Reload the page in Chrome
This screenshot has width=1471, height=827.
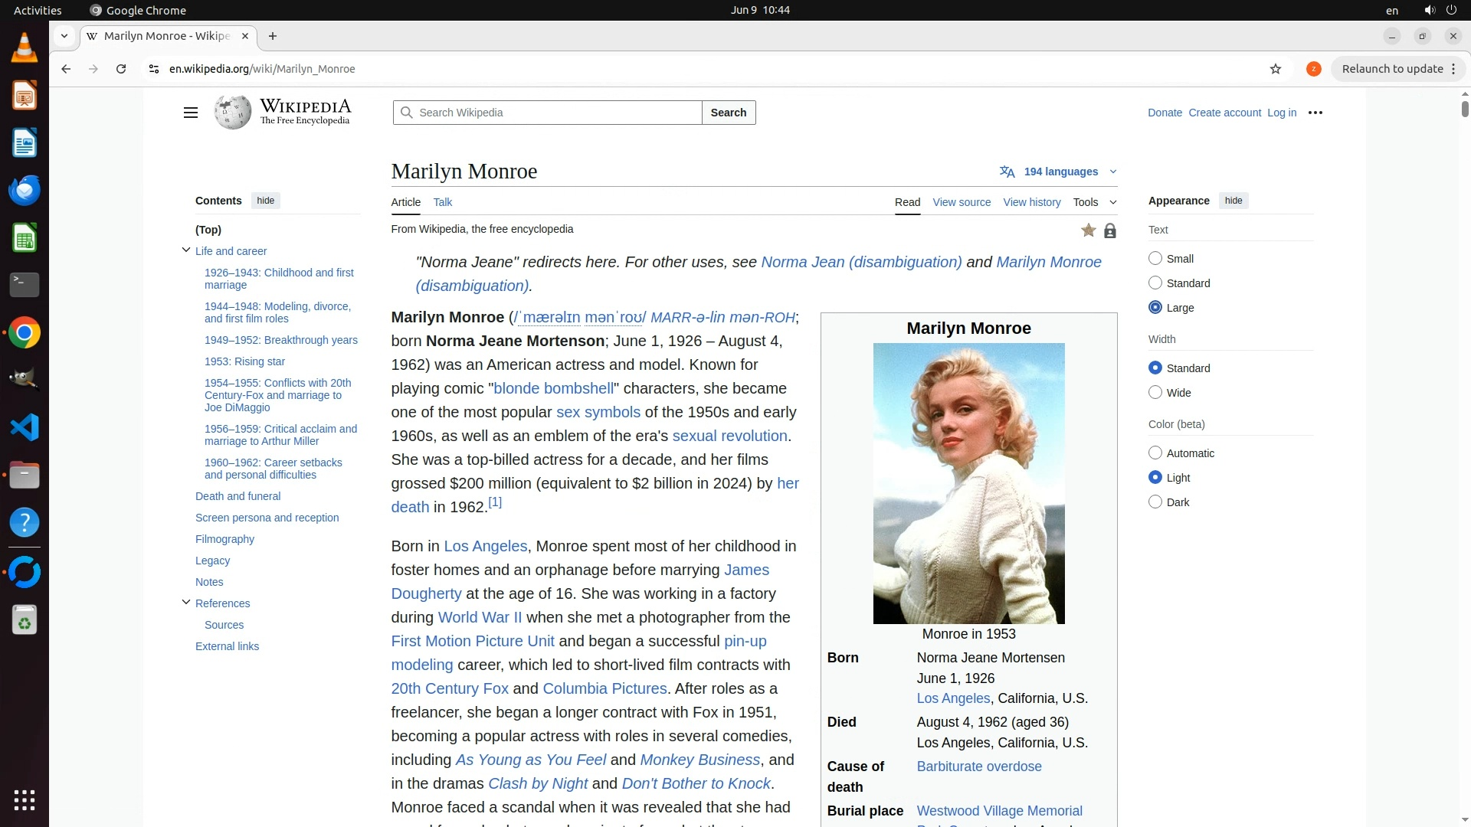pyautogui.click(x=121, y=69)
